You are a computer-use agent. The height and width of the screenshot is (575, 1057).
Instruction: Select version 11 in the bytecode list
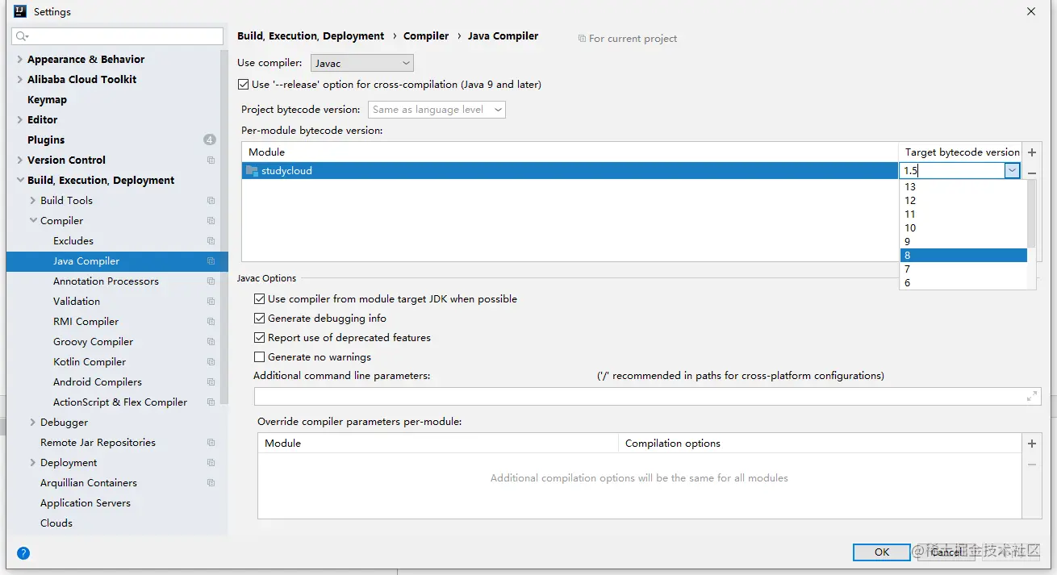tap(963, 215)
